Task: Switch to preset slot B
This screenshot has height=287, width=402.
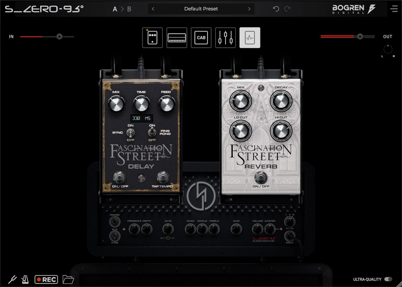Action: 129,9
